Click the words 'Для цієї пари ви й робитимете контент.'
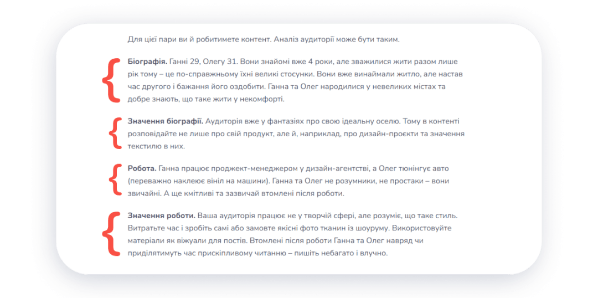This screenshot has width=598, height=298. point(199,39)
